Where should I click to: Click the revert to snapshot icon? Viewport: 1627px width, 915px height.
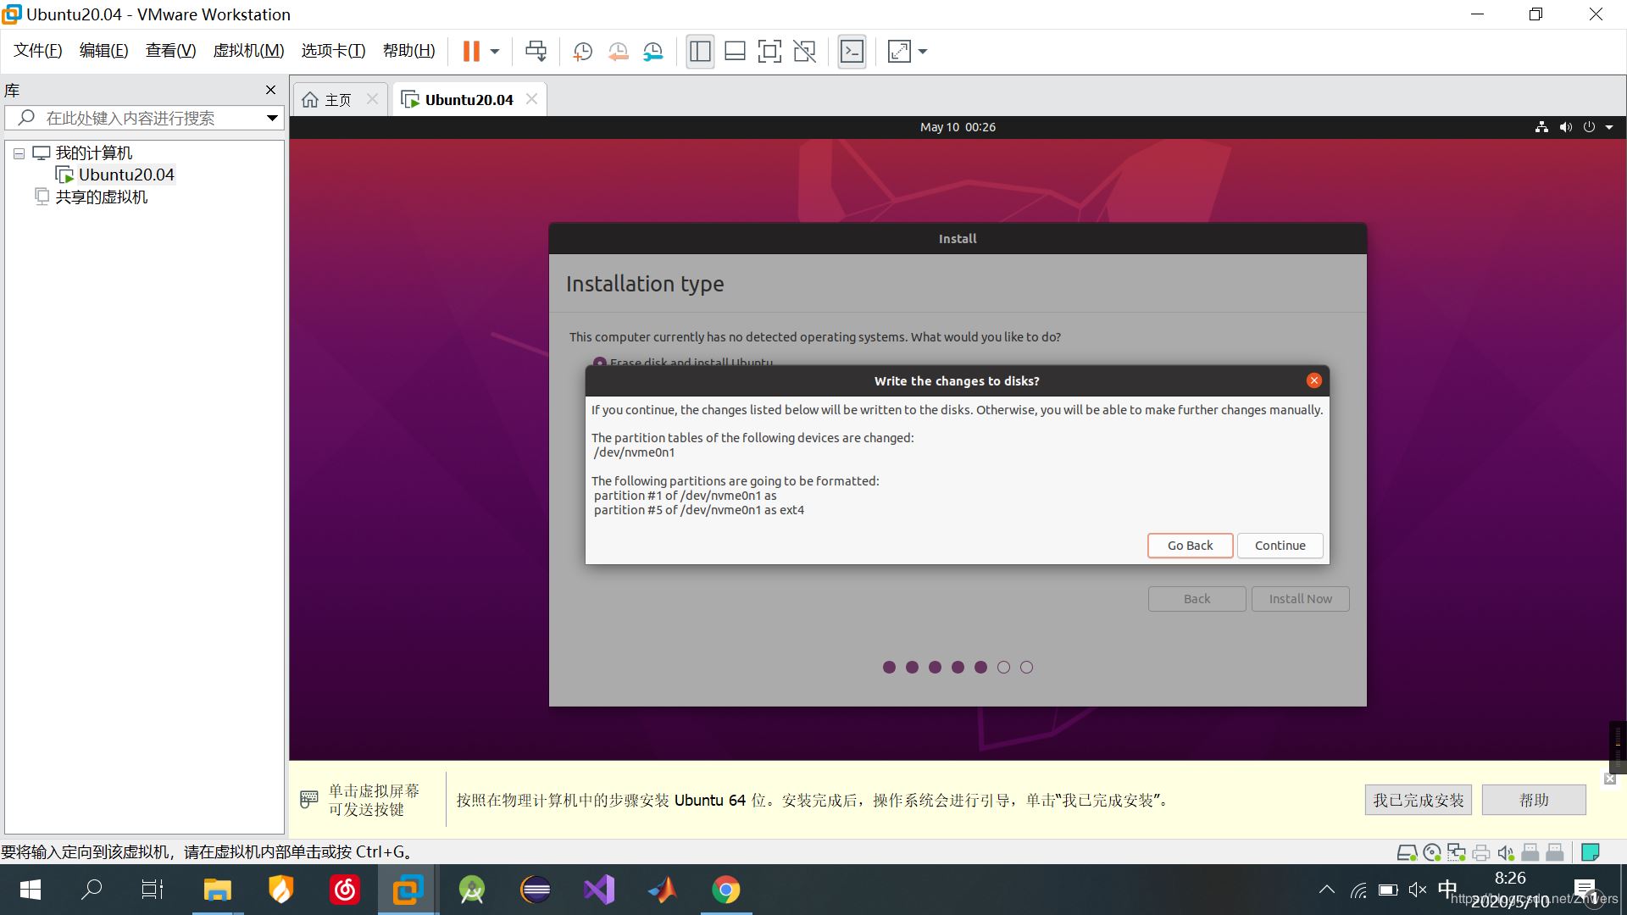(618, 52)
